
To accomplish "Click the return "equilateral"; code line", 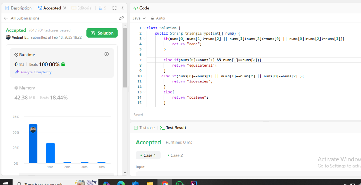I will coord(195,65).
